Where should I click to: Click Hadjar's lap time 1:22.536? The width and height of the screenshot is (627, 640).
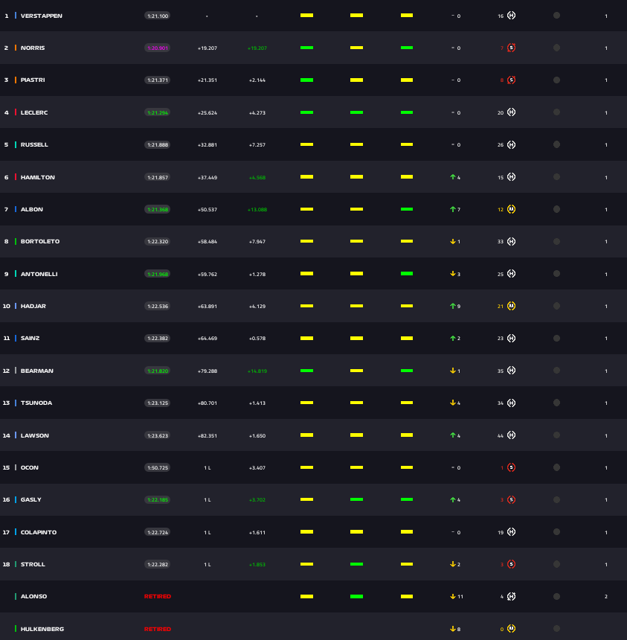coord(158,306)
